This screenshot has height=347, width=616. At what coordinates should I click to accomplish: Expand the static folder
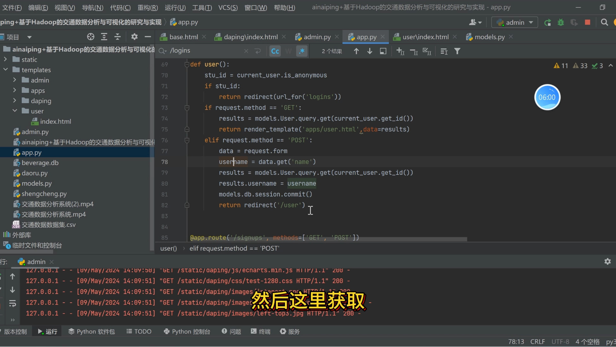pos(5,59)
